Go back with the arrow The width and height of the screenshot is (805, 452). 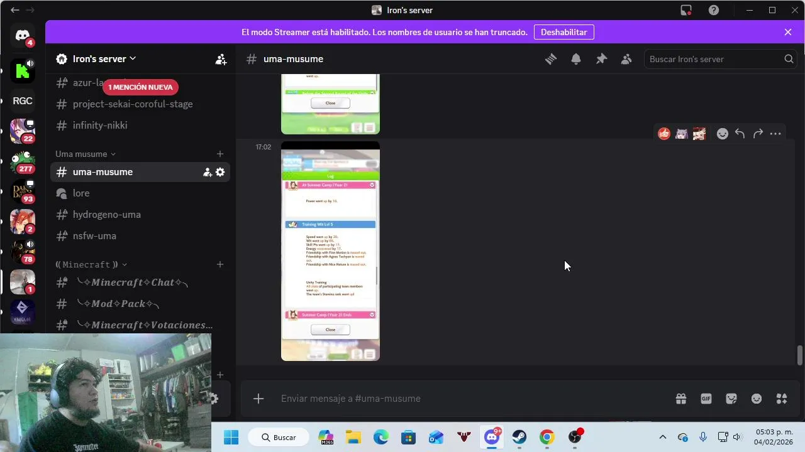click(x=15, y=10)
